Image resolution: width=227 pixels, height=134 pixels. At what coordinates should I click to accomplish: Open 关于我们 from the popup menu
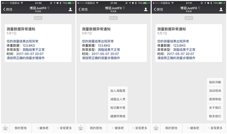tap(215, 108)
